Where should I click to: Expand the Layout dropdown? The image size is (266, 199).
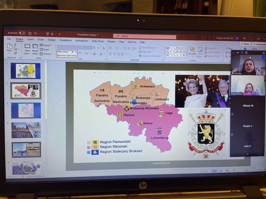46,45
